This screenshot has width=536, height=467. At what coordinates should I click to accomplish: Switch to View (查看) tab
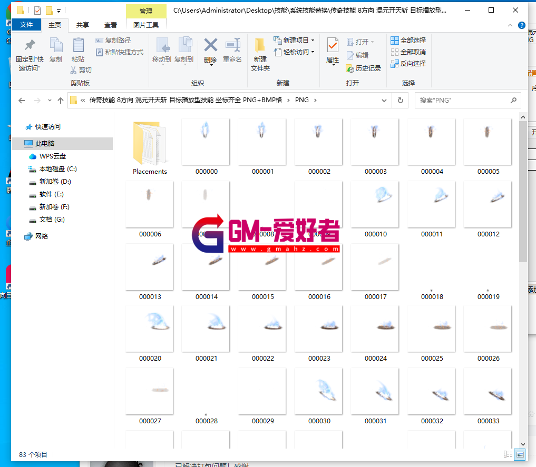coord(110,25)
